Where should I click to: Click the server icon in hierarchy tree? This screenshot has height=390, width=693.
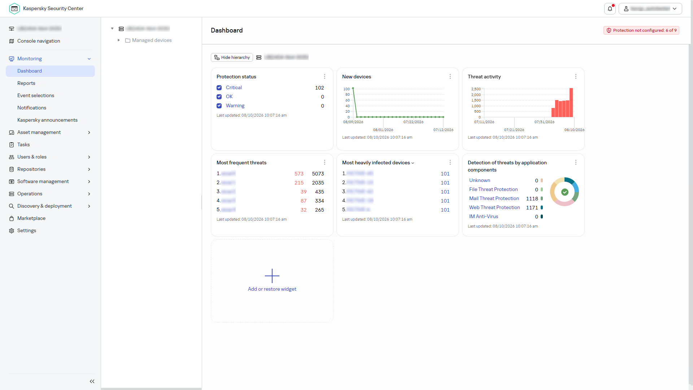point(121,29)
